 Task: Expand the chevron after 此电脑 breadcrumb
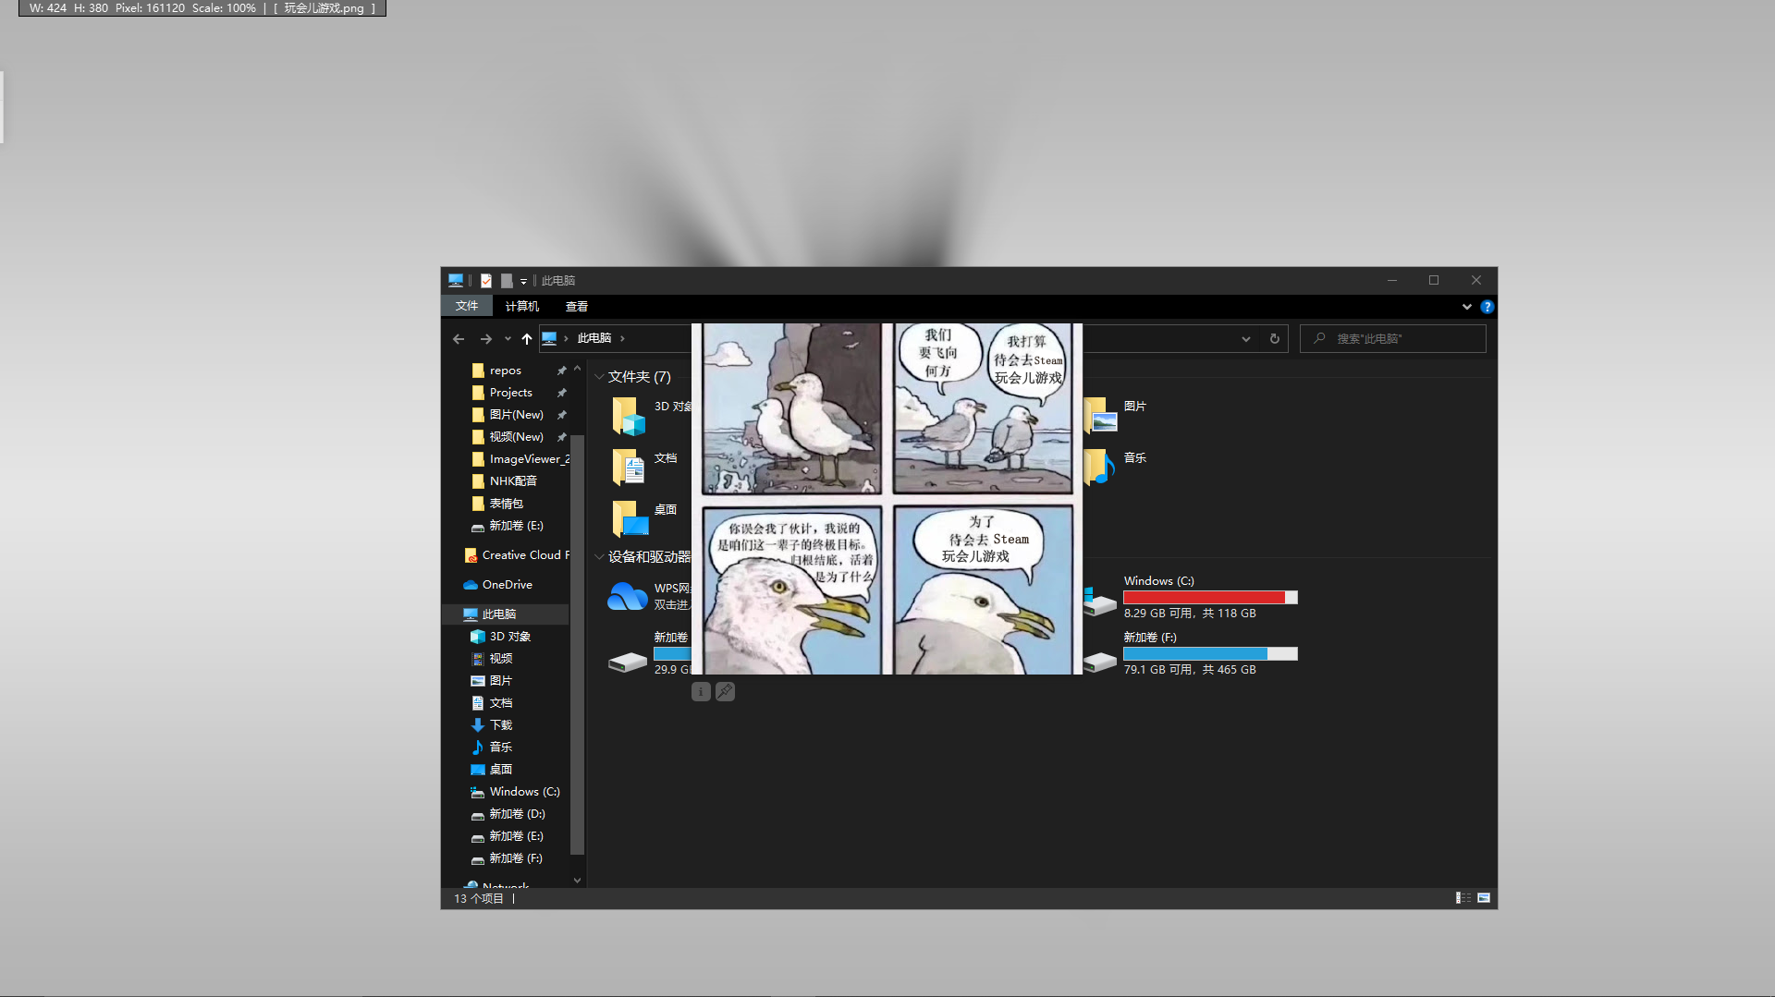[x=622, y=339]
